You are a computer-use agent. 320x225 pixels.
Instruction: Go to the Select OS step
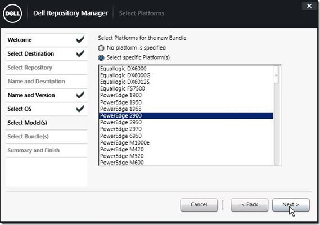tap(47, 109)
